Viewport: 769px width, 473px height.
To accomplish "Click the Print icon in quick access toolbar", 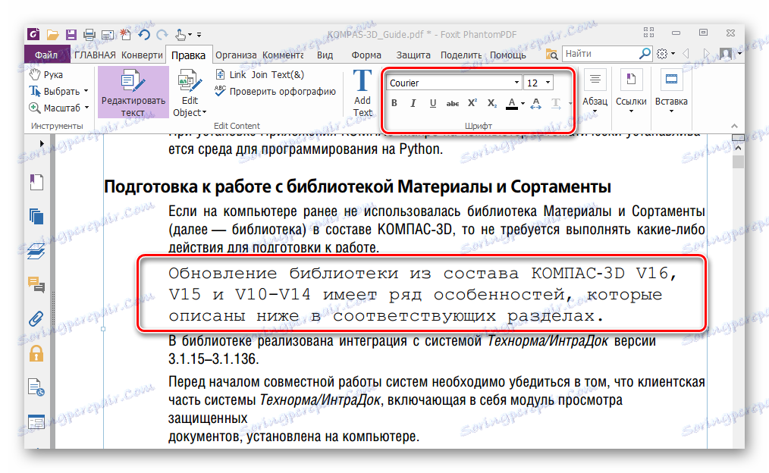I will [x=89, y=35].
